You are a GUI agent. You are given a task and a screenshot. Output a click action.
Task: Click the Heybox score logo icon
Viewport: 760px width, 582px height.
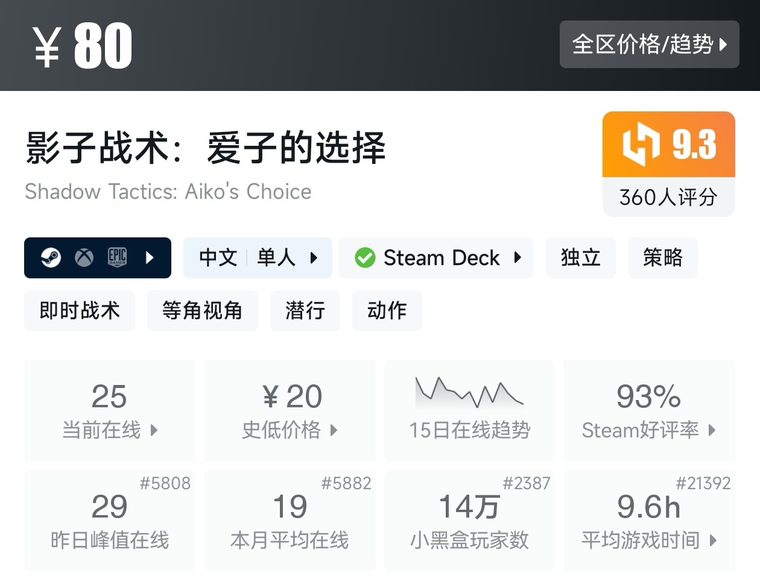pos(641,145)
